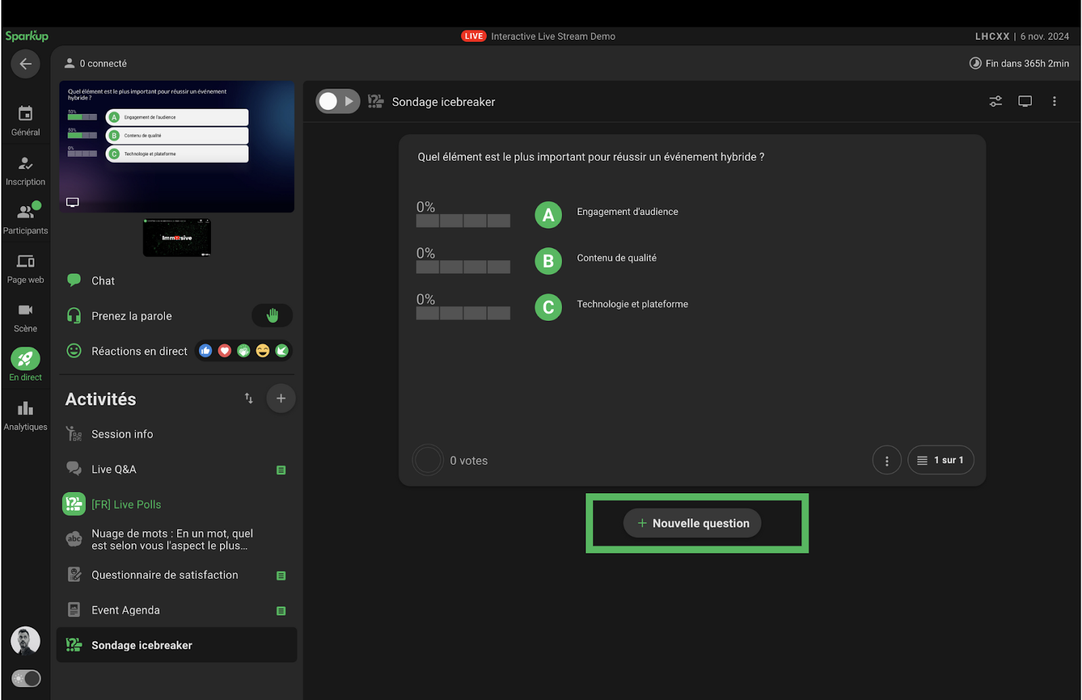
Task: Click the raise hand icon
Action: (x=272, y=316)
